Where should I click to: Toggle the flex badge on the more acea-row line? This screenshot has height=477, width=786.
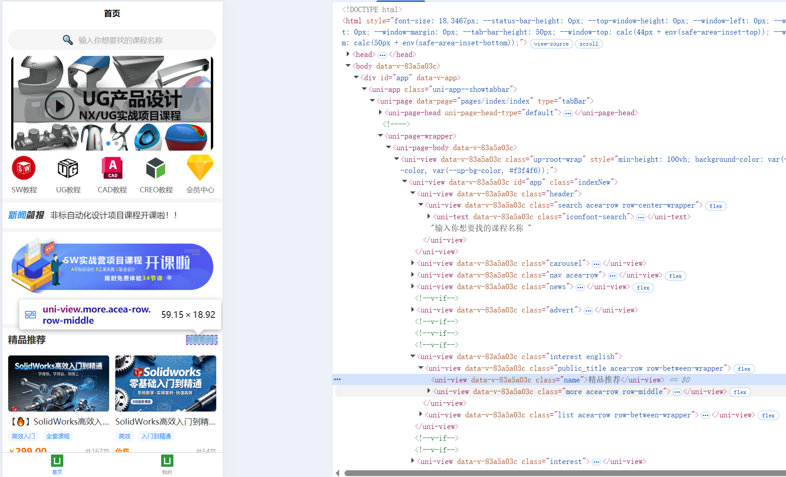pyautogui.click(x=740, y=392)
